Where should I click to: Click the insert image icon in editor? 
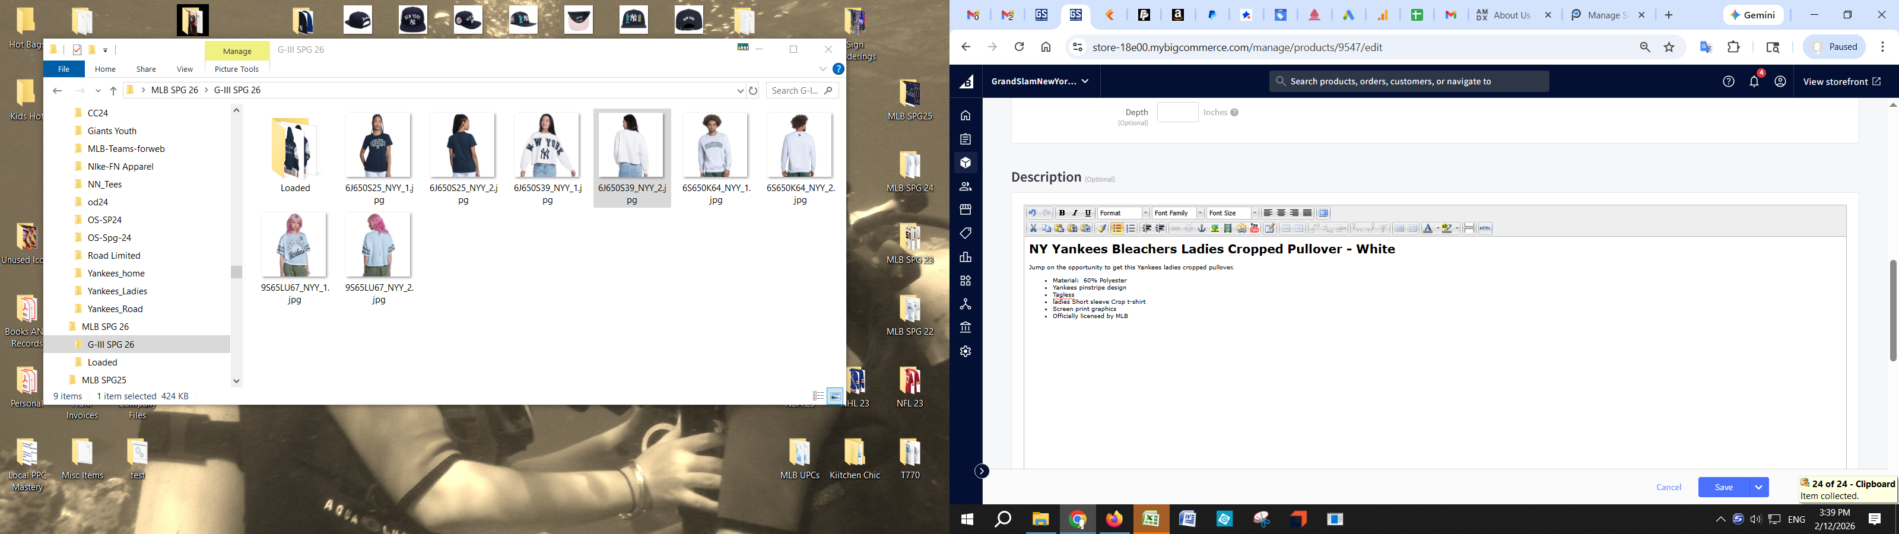(x=1215, y=228)
